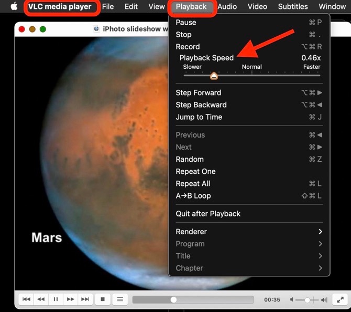Click the Slower label

(192, 67)
